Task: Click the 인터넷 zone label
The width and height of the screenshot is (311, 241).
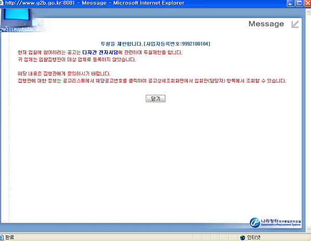Action: 253,237
